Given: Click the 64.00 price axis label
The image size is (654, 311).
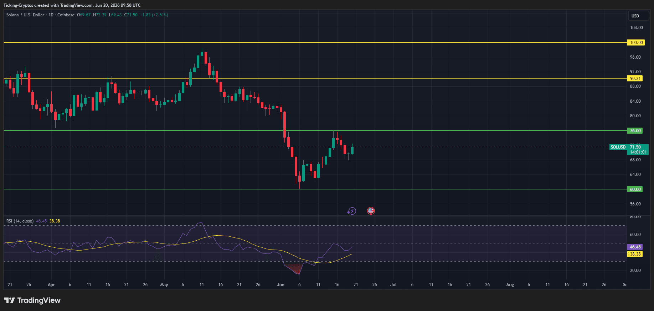Looking at the screenshot, I should click(x=635, y=175).
